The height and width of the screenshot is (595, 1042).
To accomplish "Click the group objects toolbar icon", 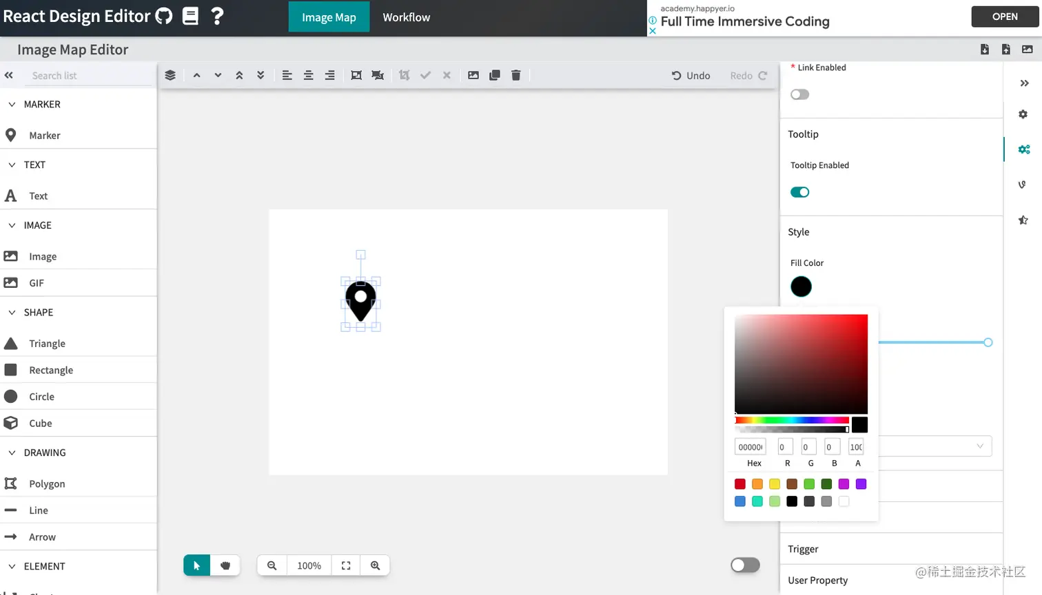I will click(356, 75).
